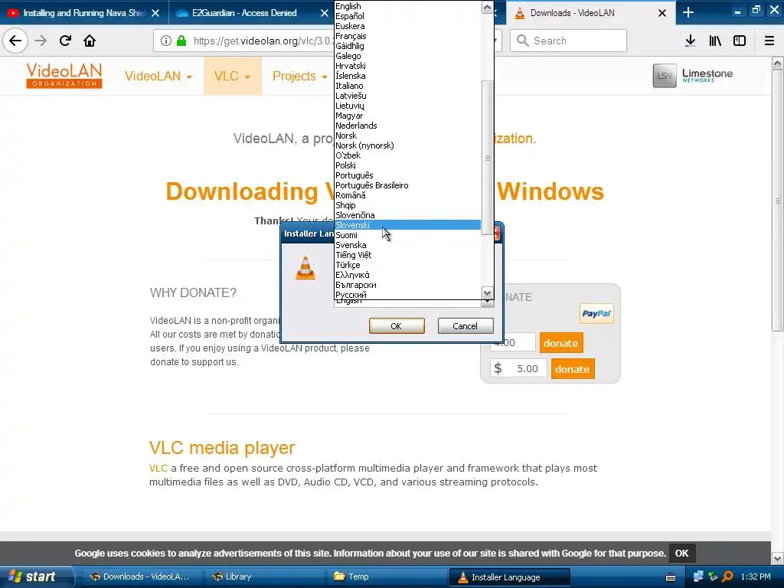The width and height of the screenshot is (784, 588).
Task: Select Русский in the language list
Action: pyautogui.click(x=407, y=295)
